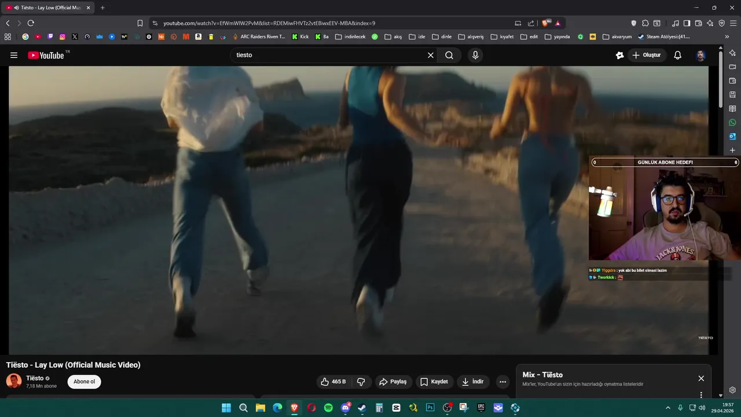Open the kıyafet bookmarks folder
Viewport: 741px width, 417px height.
pos(502,36)
